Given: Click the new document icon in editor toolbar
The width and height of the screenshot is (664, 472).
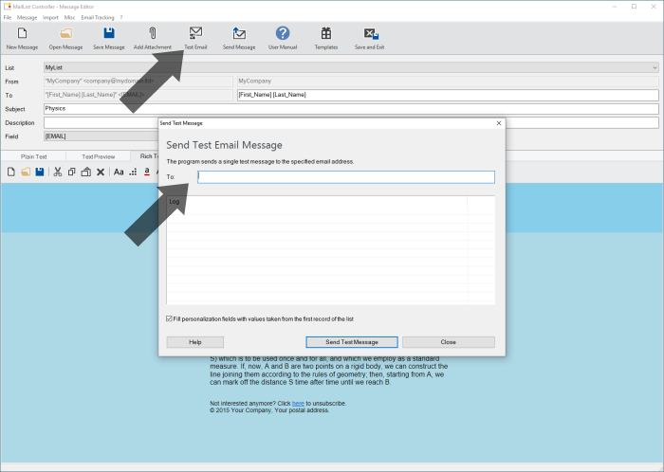Looking at the screenshot, I should [11, 172].
